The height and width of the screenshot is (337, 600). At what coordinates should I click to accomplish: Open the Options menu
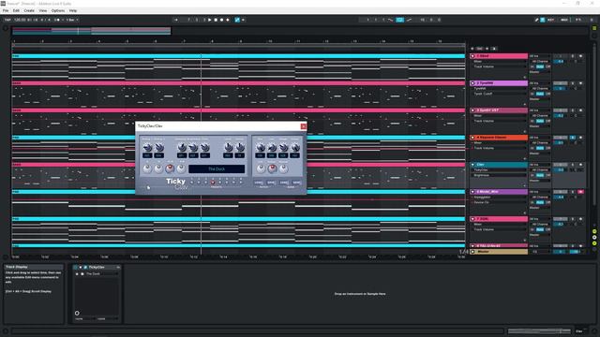tap(58, 10)
